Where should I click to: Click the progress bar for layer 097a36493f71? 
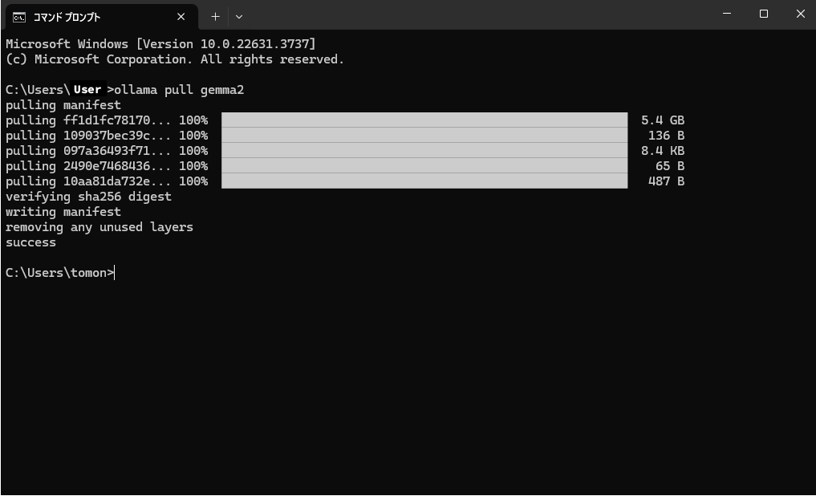[424, 151]
